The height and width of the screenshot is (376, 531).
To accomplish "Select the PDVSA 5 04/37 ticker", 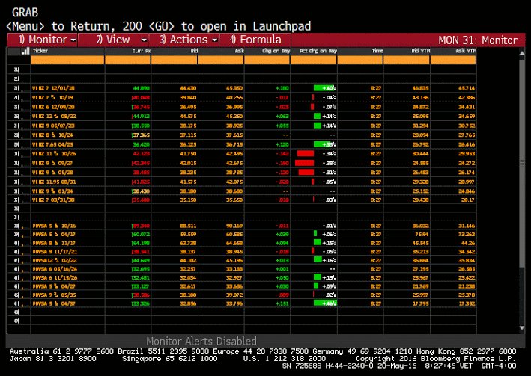I will [x=54, y=303].
